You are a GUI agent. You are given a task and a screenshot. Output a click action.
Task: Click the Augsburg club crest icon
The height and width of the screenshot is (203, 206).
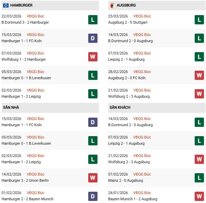[112, 5]
